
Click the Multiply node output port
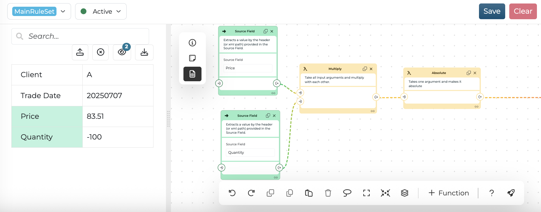tap(376, 97)
